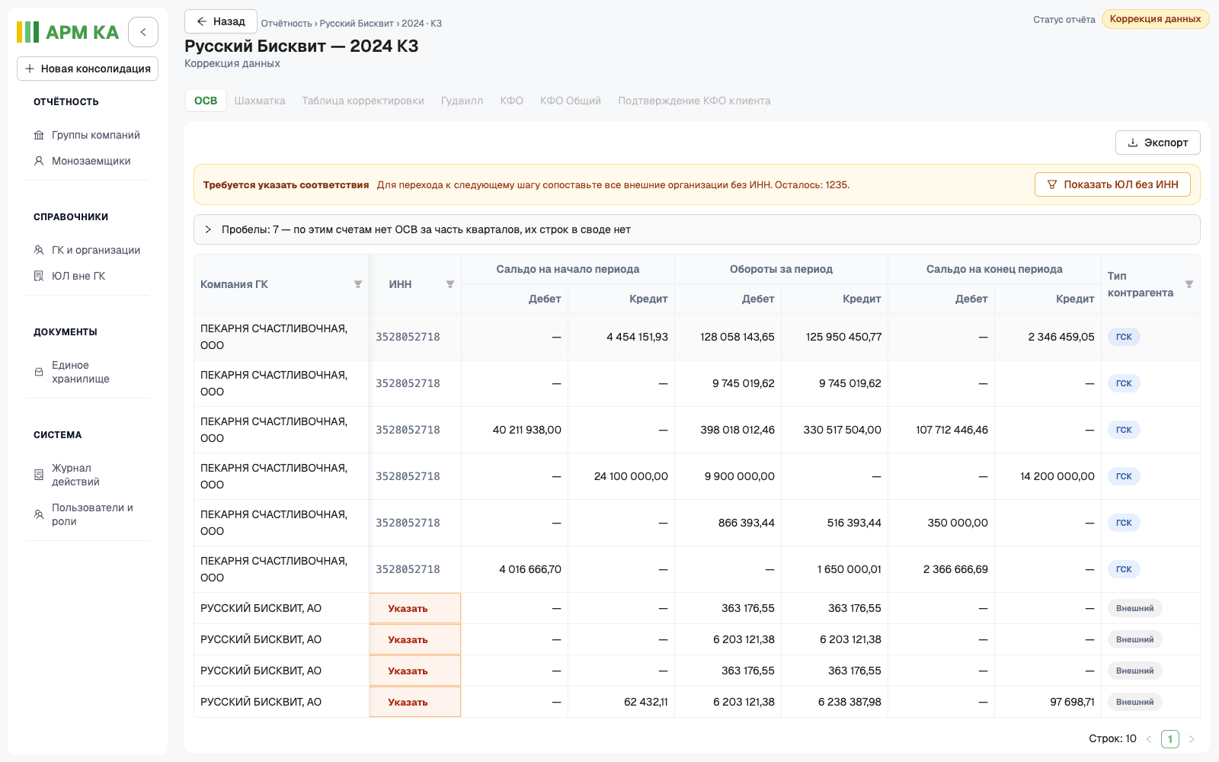Switch to the Гудвилл tab
The image size is (1219, 762).
[x=462, y=101]
